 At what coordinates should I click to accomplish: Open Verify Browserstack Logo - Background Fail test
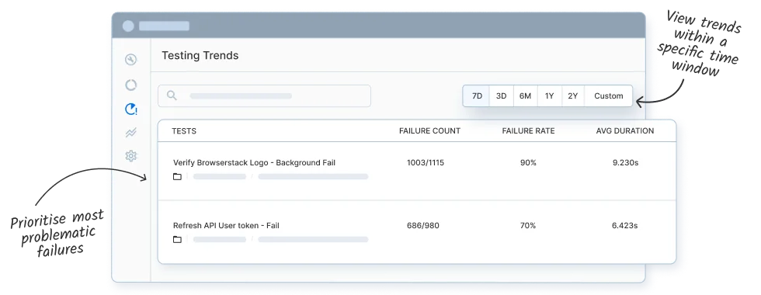(x=255, y=162)
